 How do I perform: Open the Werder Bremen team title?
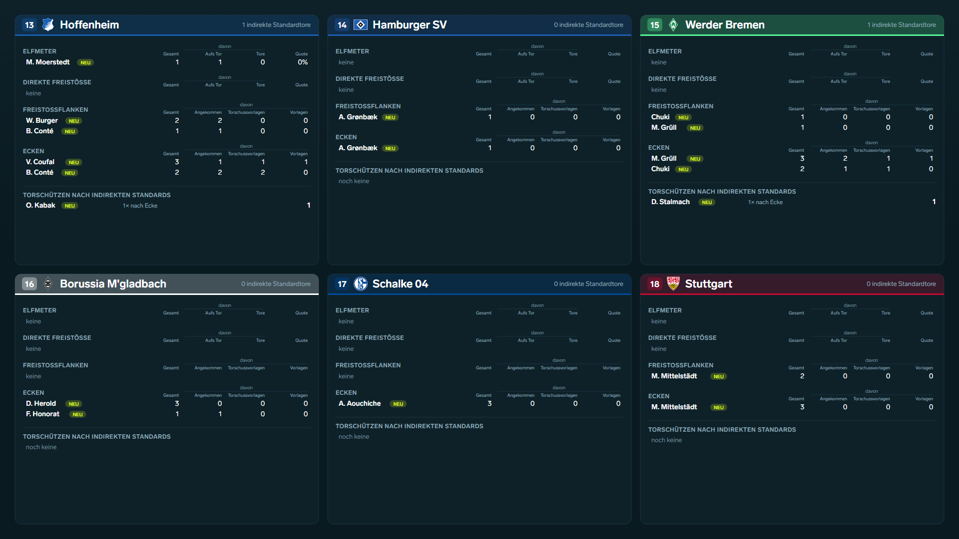pos(725,25)
